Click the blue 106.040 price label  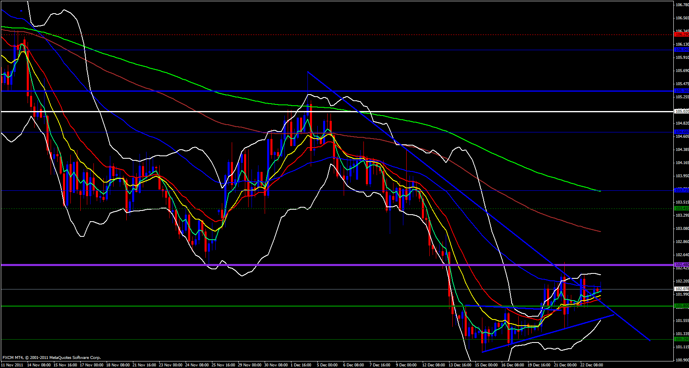tap(682, 50)
